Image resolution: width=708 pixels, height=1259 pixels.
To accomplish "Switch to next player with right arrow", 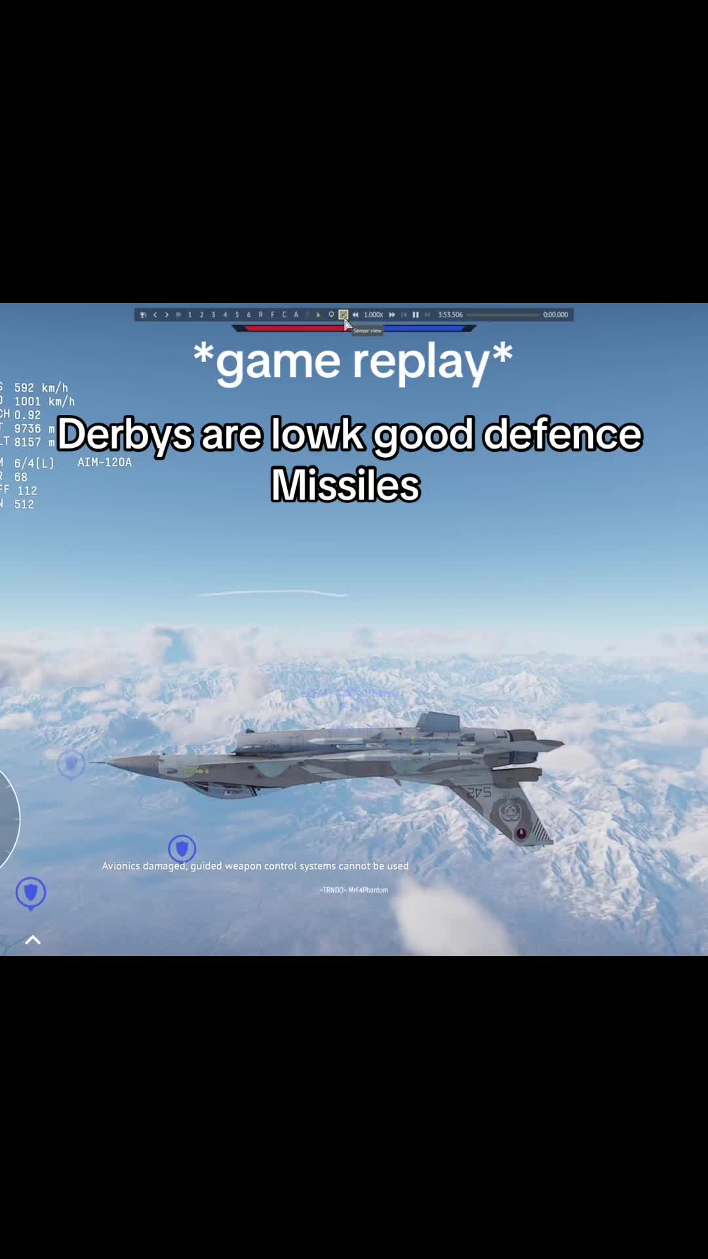I will [x=167, y=315].
